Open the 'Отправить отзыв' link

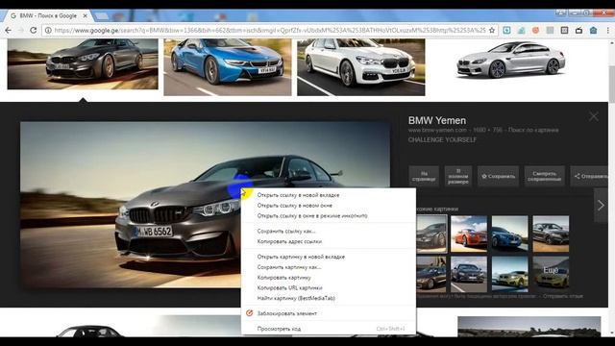click(x=563, y=296)
